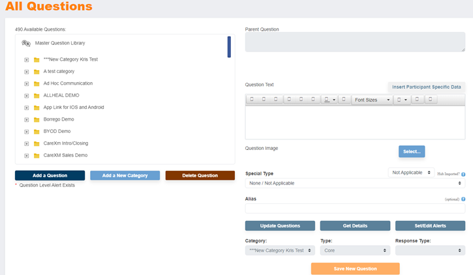This screenshot has width=473, height=275.
Task: Click the last button in editor toolbar
Action: [430, 100]
